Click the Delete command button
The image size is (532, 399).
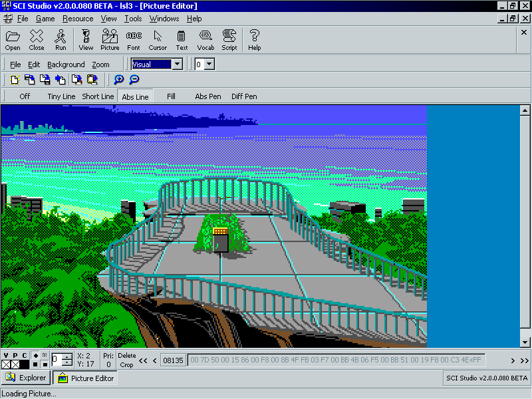pos(126,356)
